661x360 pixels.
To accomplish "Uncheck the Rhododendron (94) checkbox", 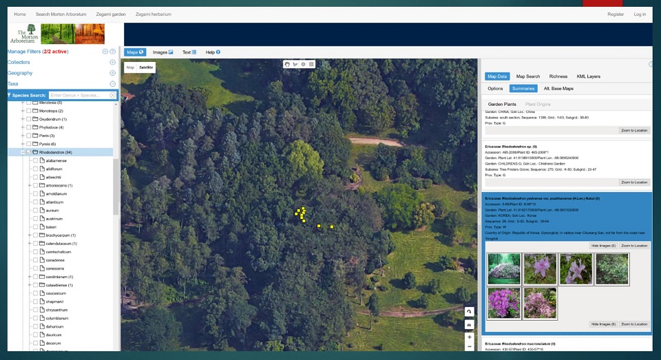I will [29, 152].
